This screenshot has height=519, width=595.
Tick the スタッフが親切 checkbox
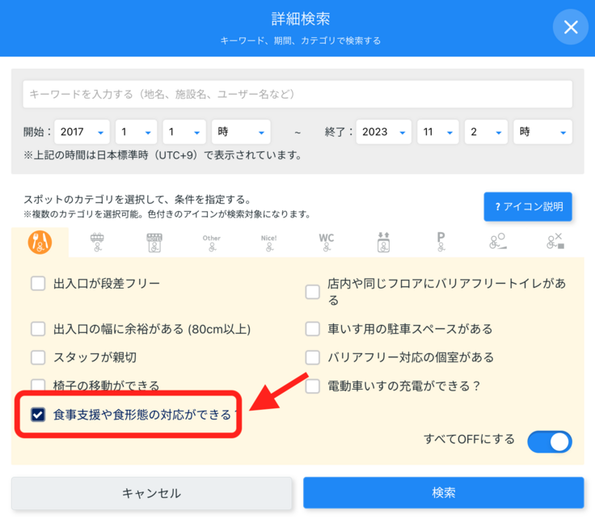click(x=38, y=357)
